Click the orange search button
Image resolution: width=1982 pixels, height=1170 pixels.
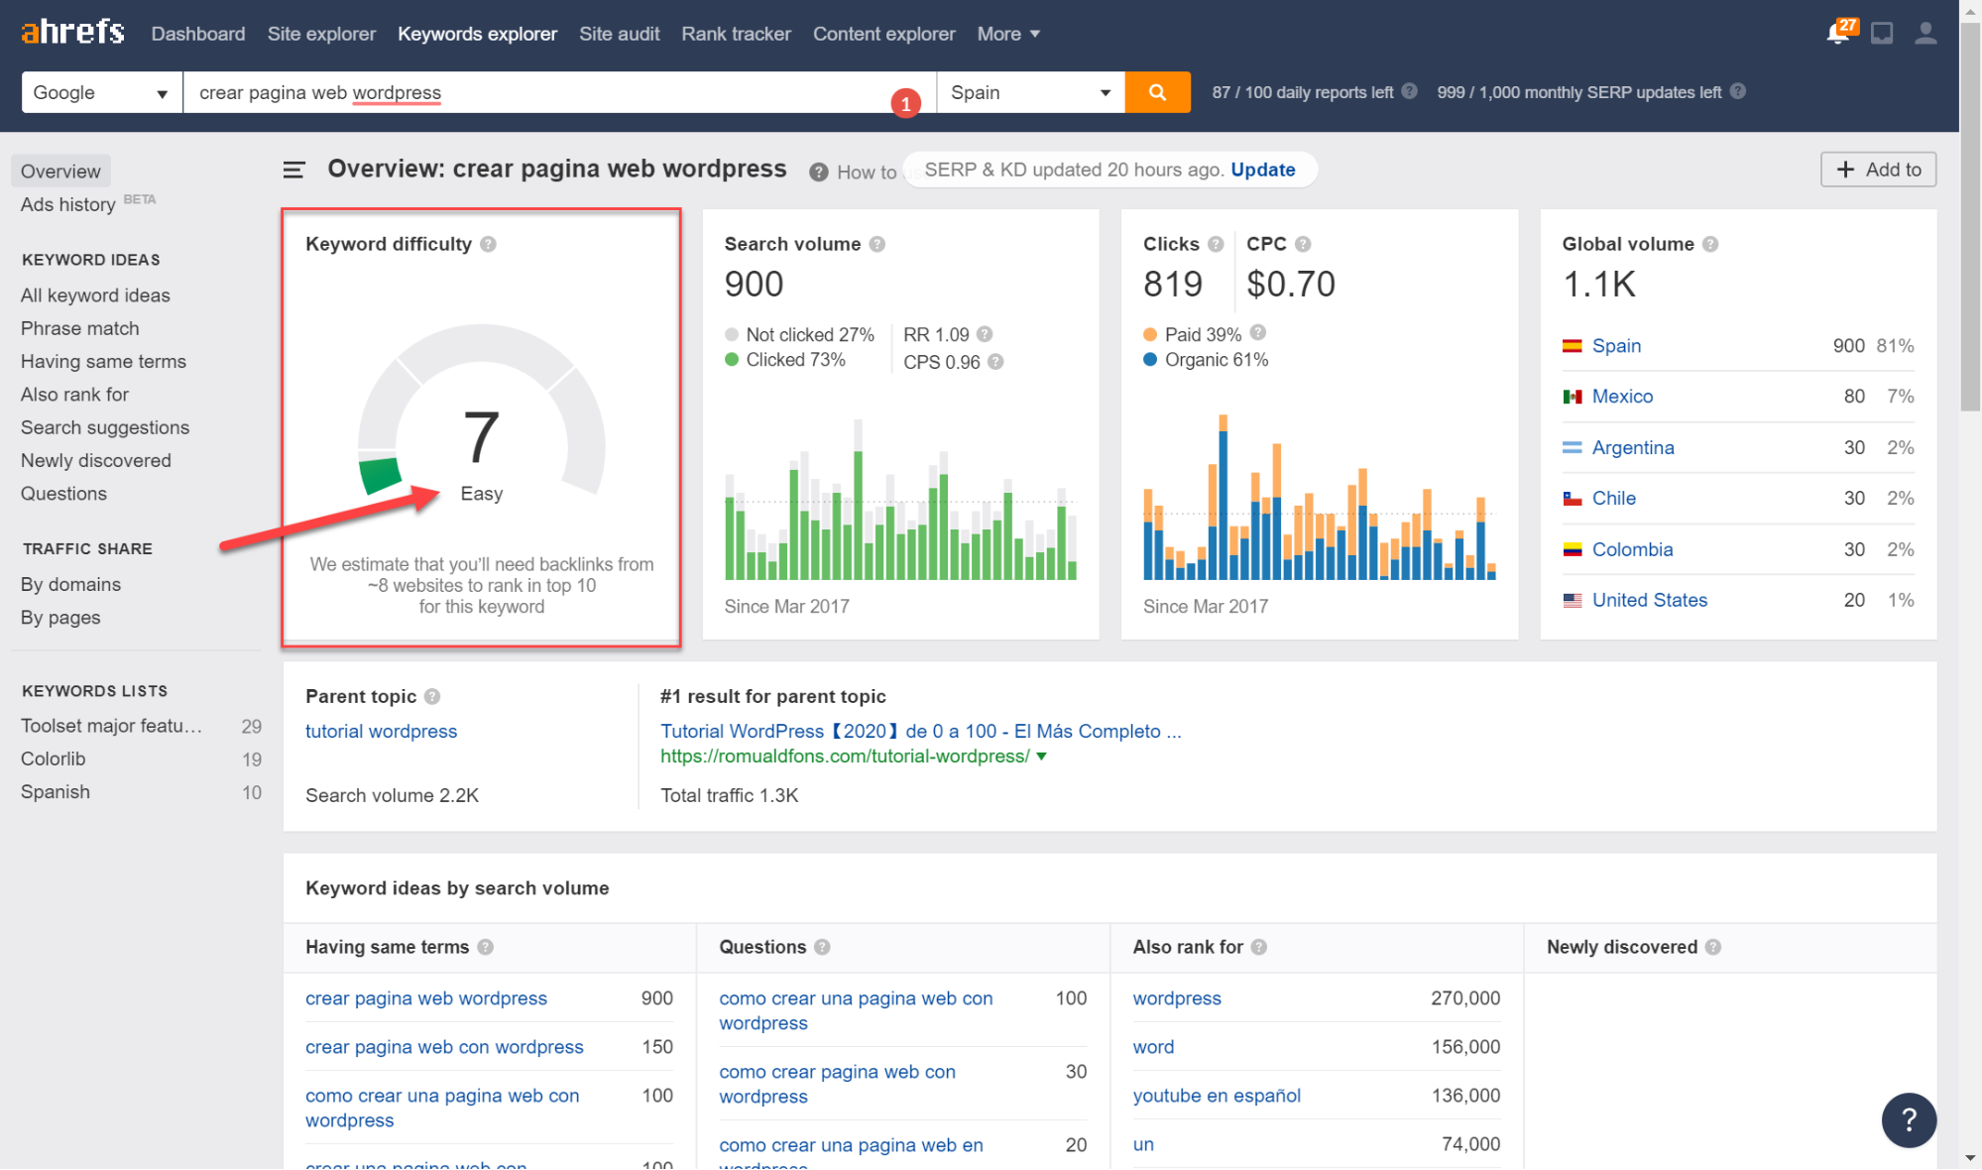pos(1157,92)
